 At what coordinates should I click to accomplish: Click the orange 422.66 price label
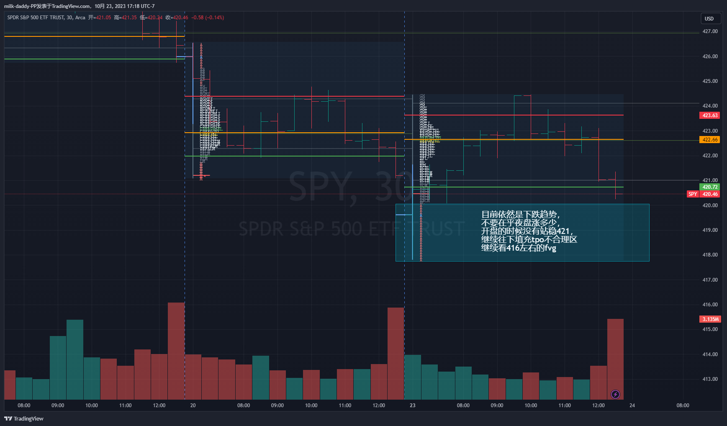click(710, 140)
